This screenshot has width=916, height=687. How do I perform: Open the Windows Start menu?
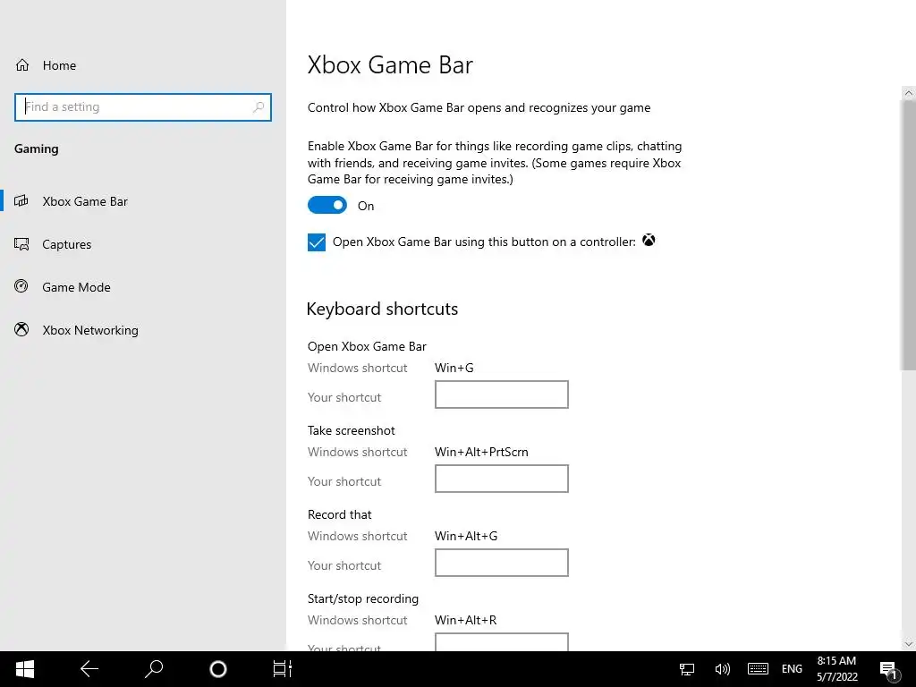(24, 669)
